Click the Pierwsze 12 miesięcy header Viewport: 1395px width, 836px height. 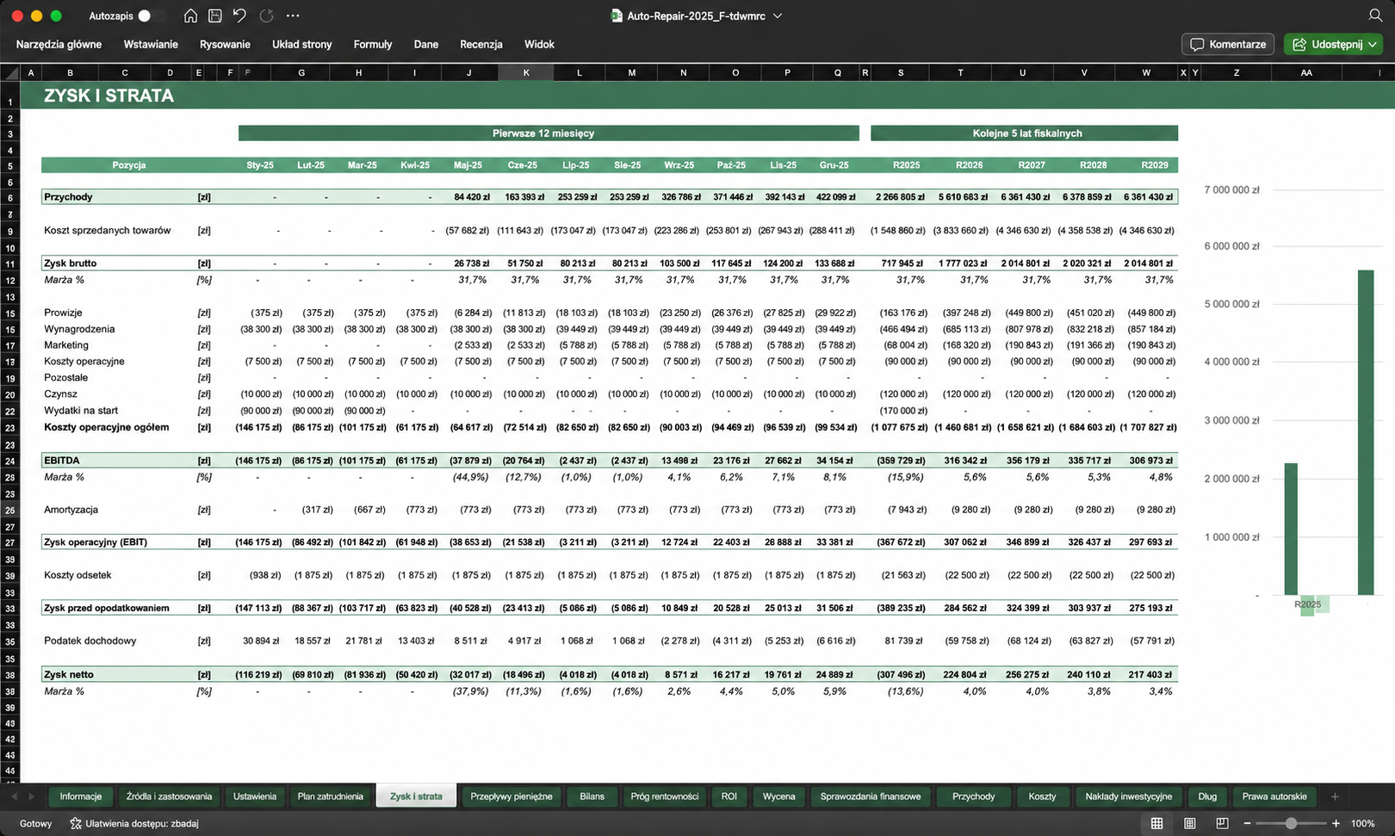point(549,133)
